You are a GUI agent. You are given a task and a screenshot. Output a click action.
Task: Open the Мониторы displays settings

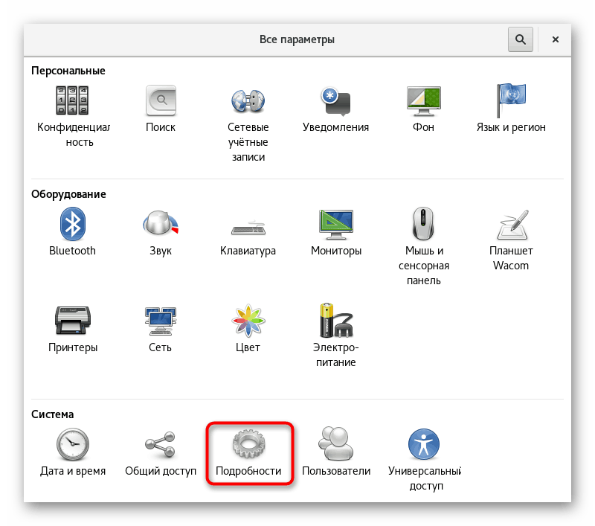pyautogui.click(x=336, y=224)
